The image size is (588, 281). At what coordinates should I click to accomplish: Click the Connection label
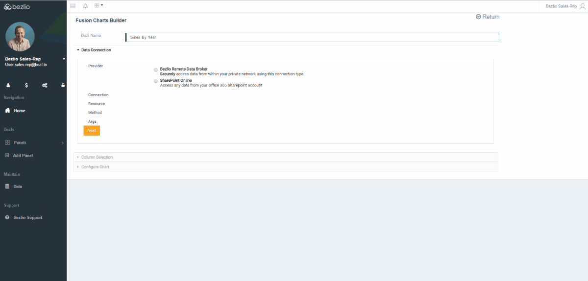(x=98, y=94)
